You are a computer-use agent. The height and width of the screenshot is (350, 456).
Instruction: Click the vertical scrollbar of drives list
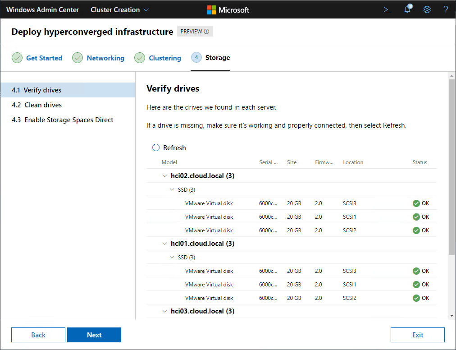tap(451, 167)
